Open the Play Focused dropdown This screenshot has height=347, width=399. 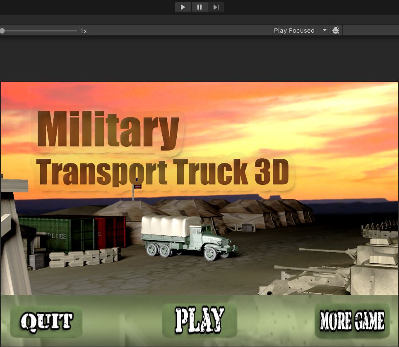[300, 30]
